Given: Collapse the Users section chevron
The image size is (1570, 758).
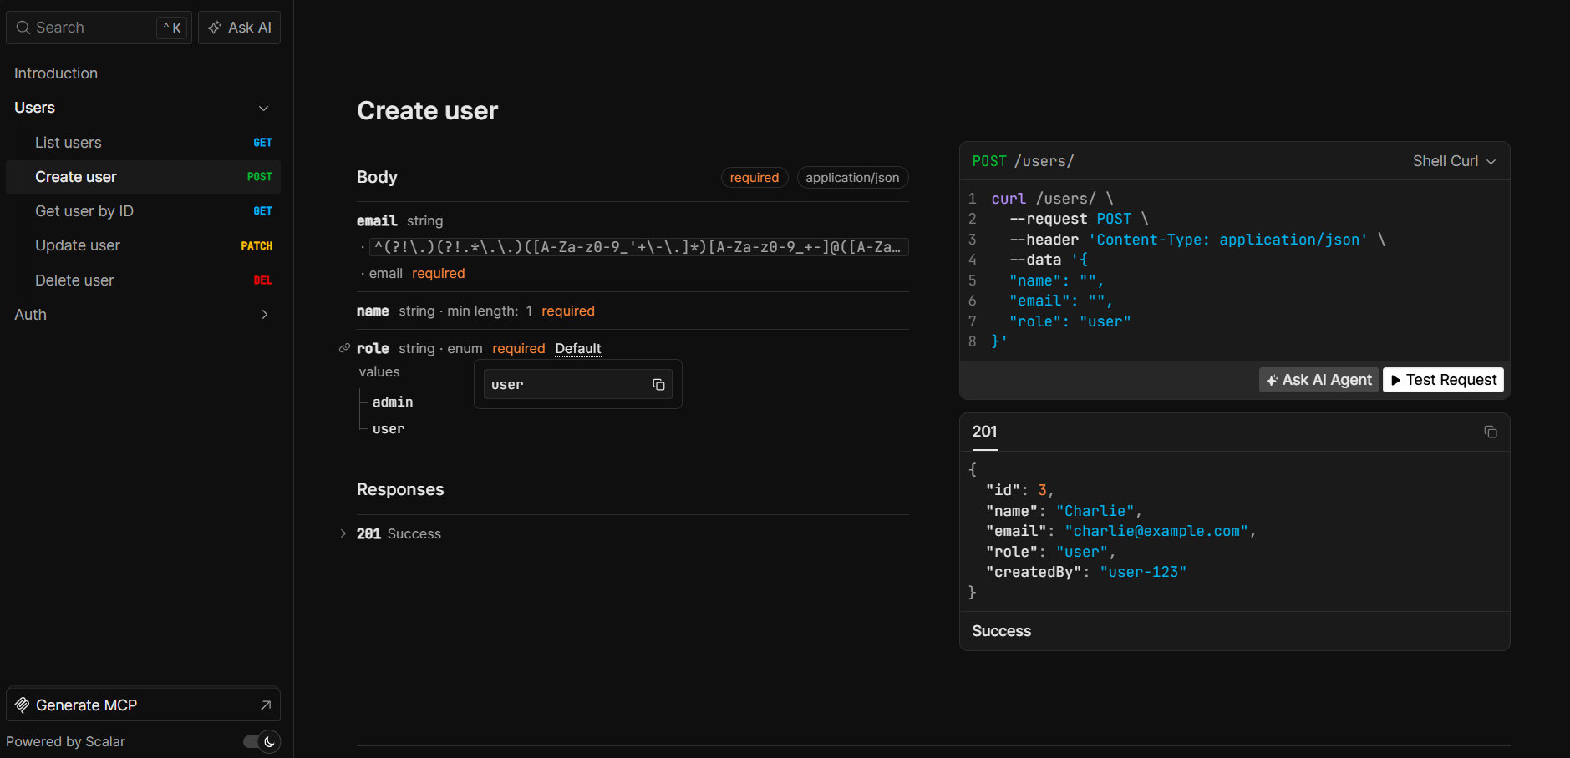Looking at the screenshot, I should pos(264,109).
